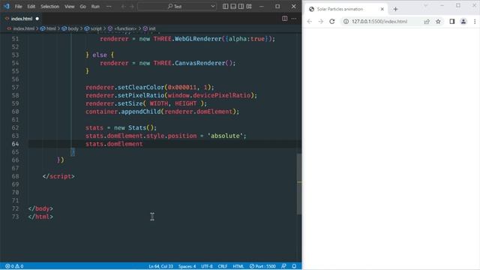Click line number 57 in the gutter

(x=15, y=87)
